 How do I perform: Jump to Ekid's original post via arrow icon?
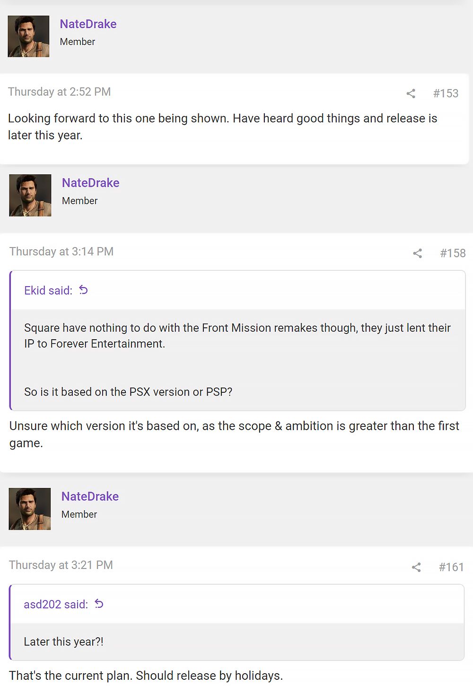(83, 290)
